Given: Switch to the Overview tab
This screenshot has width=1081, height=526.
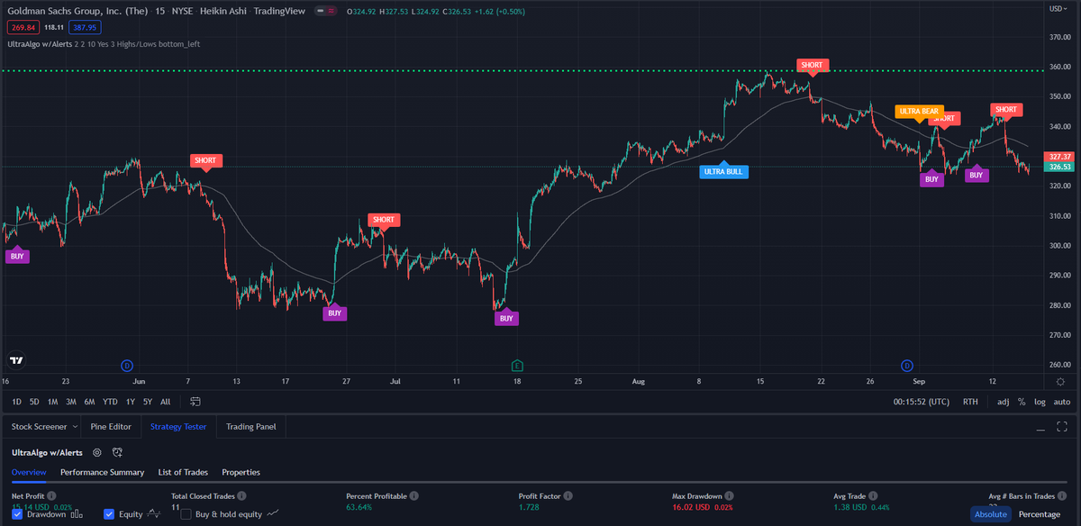Looking at the screenshot, I should [29, 472].
